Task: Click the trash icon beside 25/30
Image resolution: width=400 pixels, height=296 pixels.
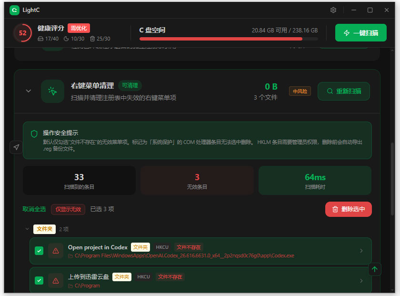Action: coord(92,39)
